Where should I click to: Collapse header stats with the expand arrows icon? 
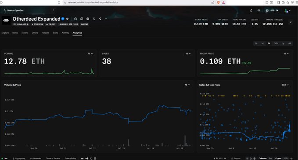pos(291,22)
